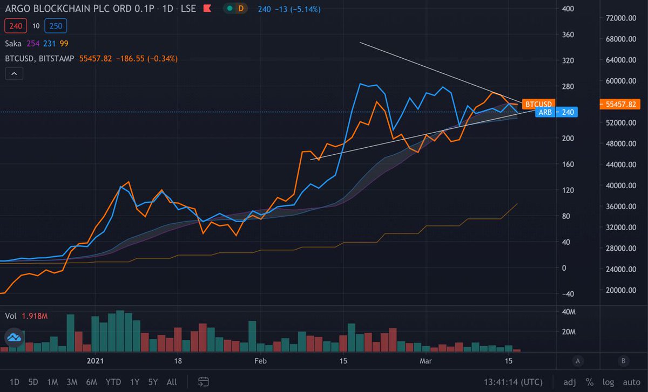Show the All time range
The image size is (648, 392).
(172, 382)
